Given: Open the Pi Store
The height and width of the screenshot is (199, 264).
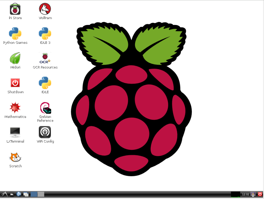Looking at the screenshot, I should click(x=15, y=9).
